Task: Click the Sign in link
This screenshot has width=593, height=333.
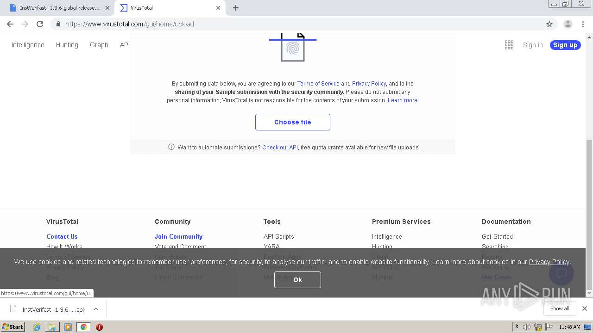Action: pyautogui.click(x=533, y=45)
